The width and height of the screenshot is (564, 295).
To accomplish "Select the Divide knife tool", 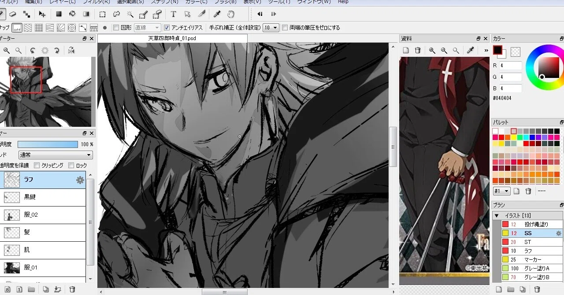I will click(x=201, y=14).
